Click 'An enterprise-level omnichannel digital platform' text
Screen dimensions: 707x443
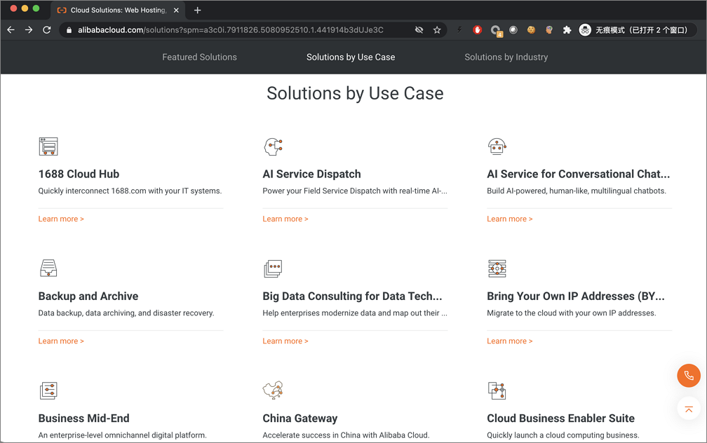pyautogui.click(x=122, y=435)
